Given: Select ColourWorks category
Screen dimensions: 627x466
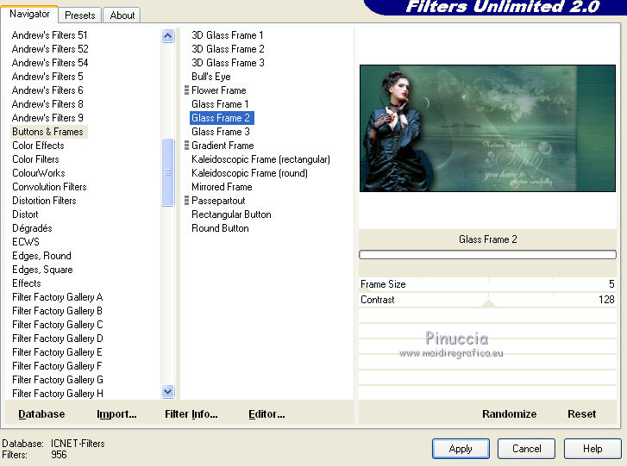Looking at the screenshot, I should (39, 173).
